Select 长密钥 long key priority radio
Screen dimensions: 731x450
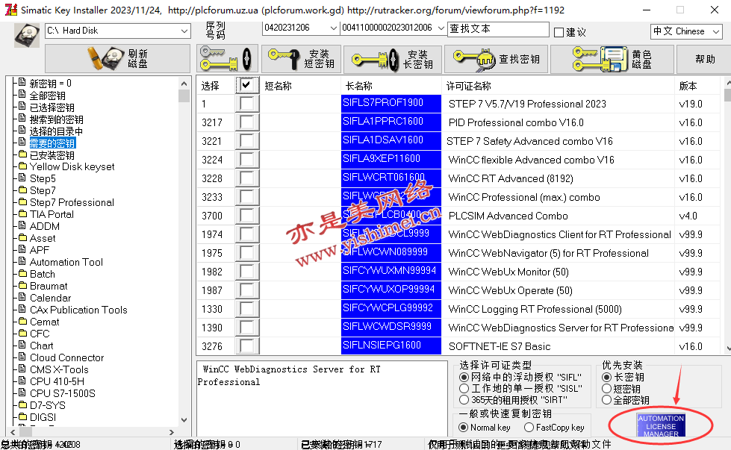[x=606, y=377]
